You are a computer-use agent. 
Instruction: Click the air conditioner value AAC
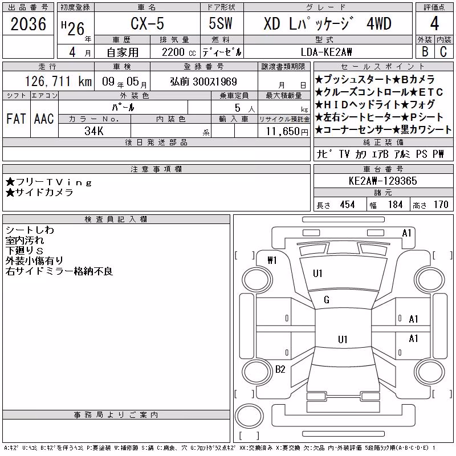(x=44, y=119)
